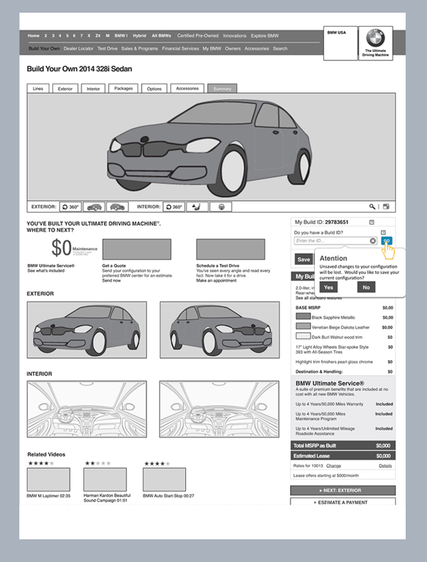Show the interior seat view icon
Screen dimensions: 427x562
[x=197, y=207]
